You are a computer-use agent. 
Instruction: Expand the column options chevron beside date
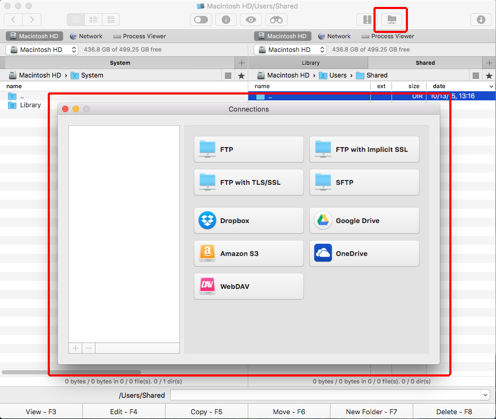(x=491, y=86)
